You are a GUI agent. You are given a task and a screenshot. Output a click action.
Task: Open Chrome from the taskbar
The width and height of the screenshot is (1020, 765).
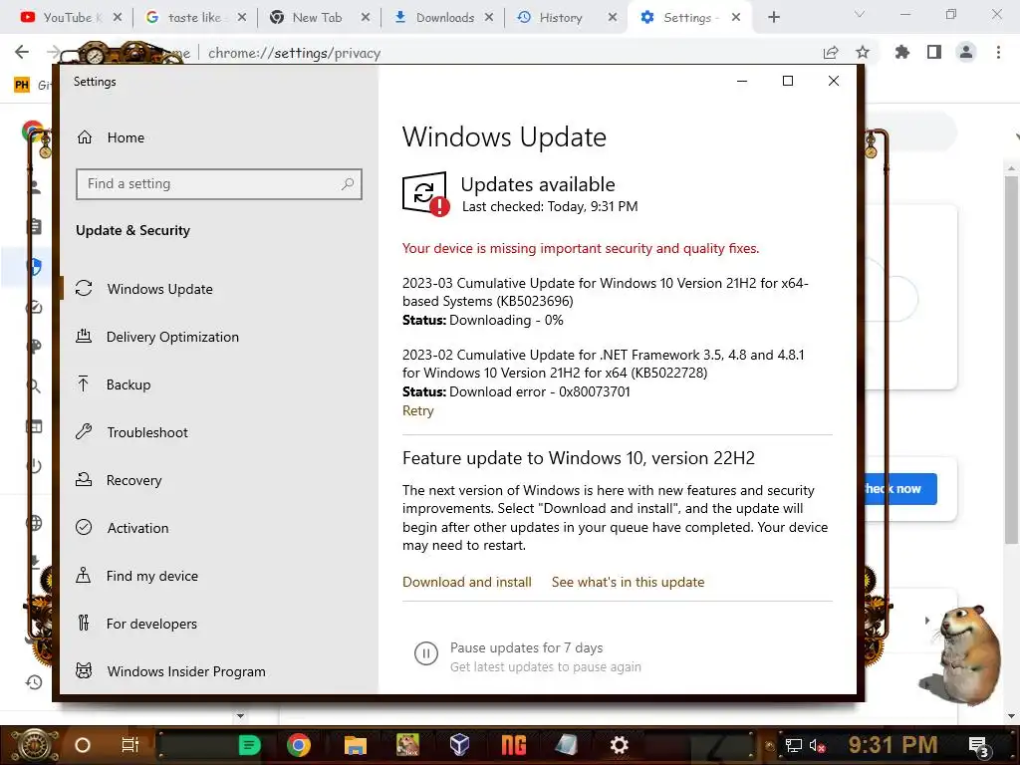pyautogui.click(x=299, y=745)
